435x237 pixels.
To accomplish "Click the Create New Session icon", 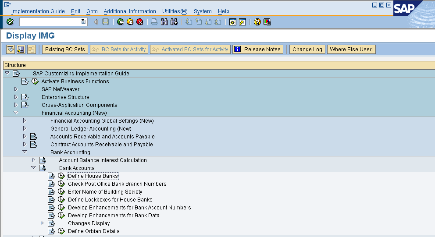I will pyautogui.click(x=233, y=22).
